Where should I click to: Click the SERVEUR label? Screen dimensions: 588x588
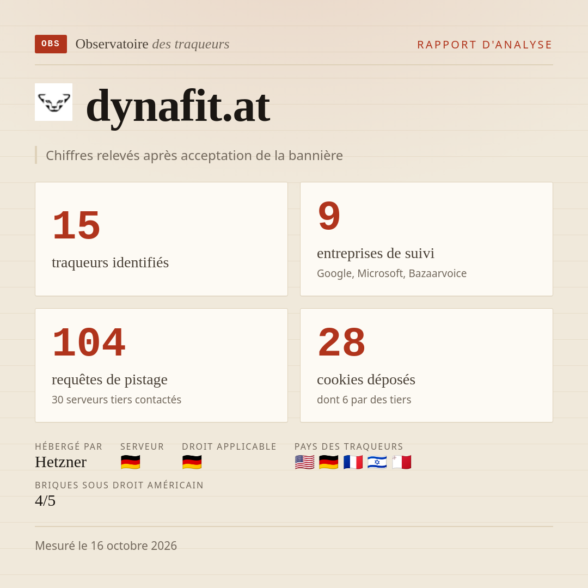[x=142, y=446]
